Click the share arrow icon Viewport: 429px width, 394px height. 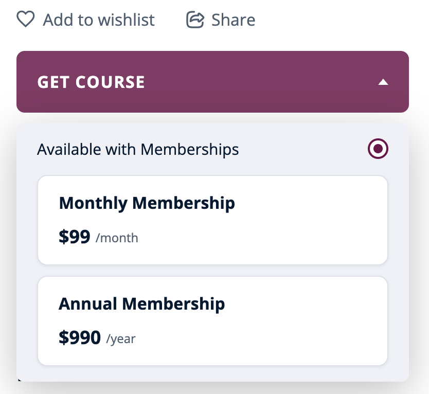pos(195,20)
